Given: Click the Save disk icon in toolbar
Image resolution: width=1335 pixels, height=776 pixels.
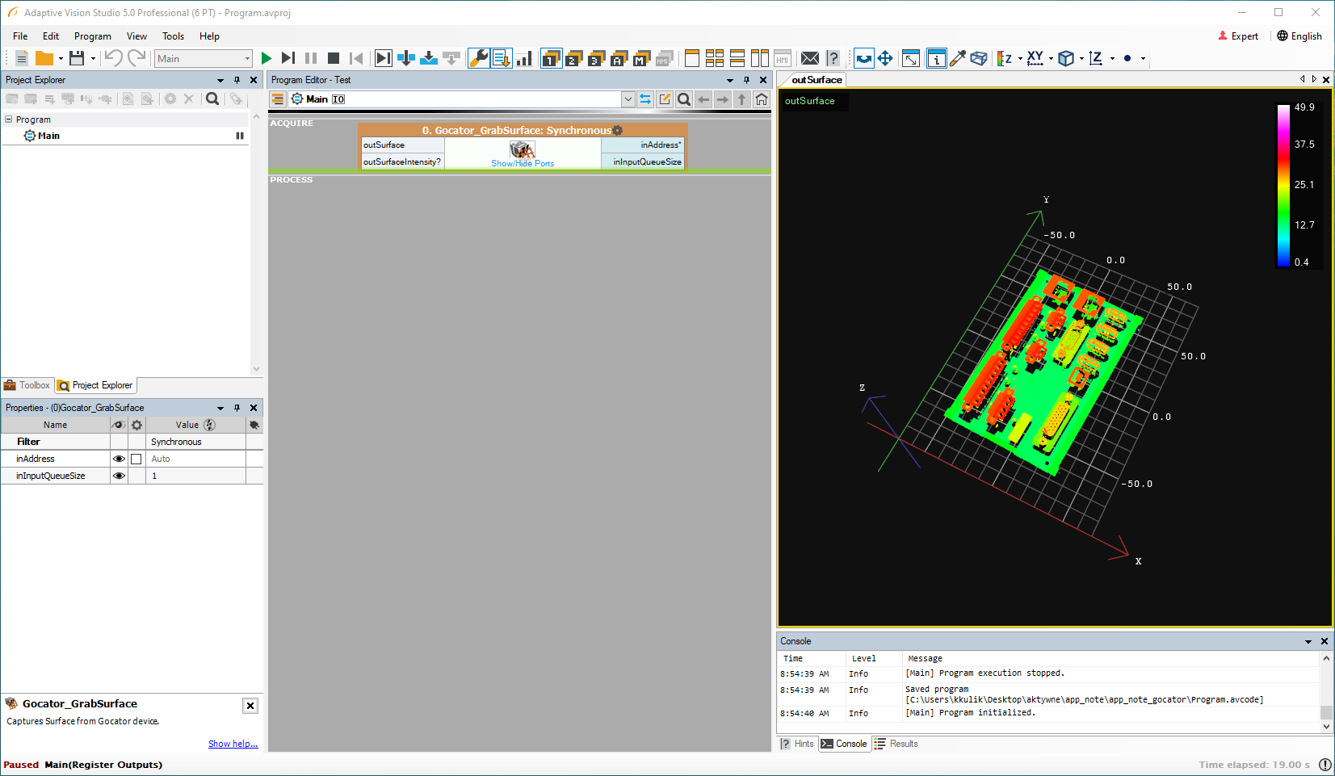Looking at the screenshot, I should 77,58.
